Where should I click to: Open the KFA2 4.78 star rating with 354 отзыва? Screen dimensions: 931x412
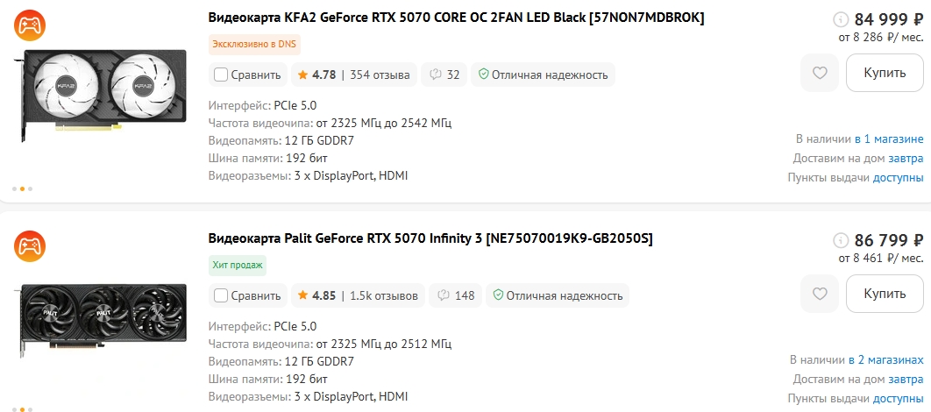354,75
